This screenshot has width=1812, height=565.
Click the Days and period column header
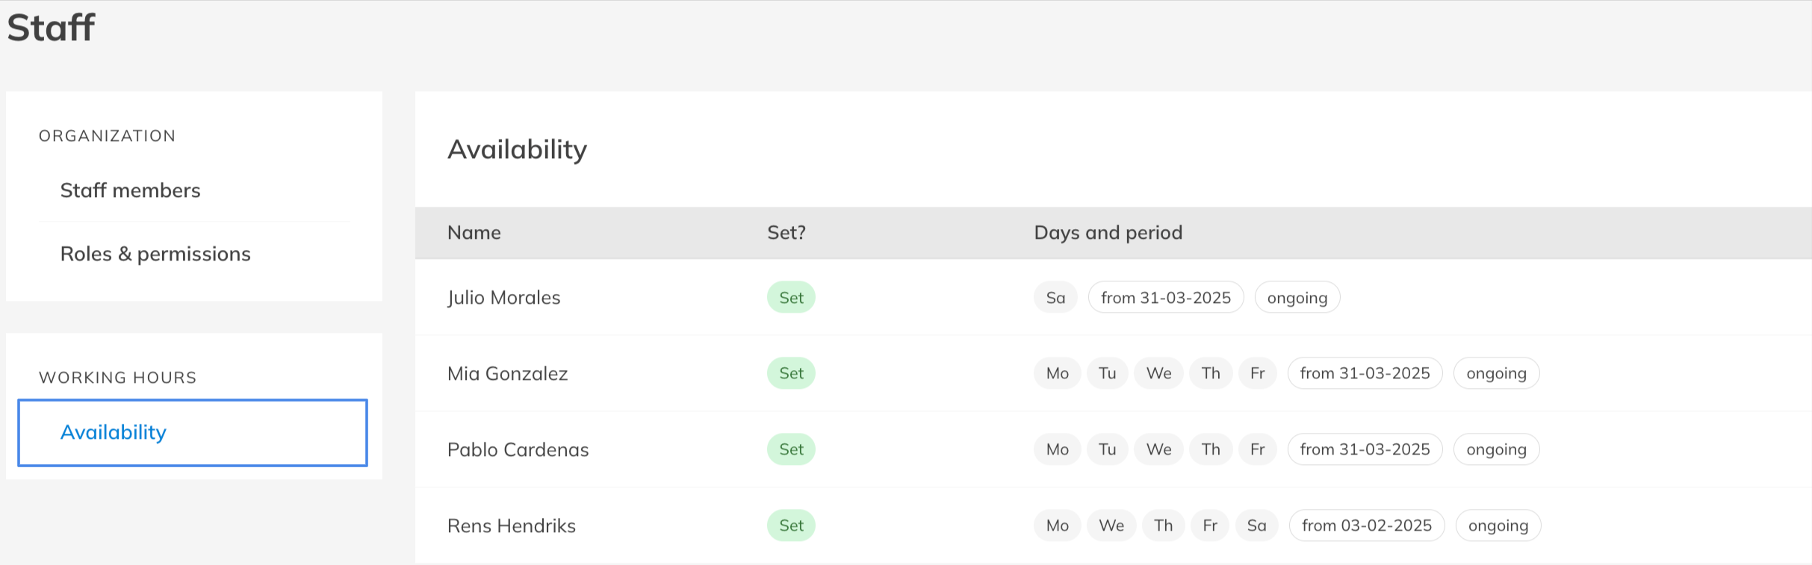[x=1108, y=233]
